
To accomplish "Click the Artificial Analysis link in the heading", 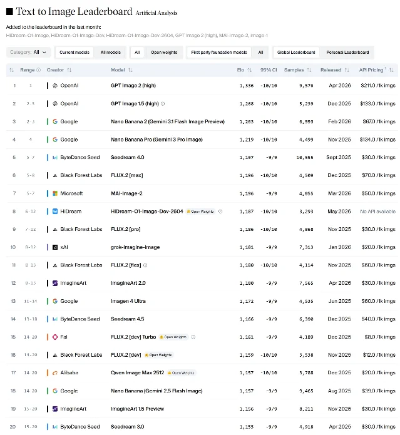I will (156, 13).
